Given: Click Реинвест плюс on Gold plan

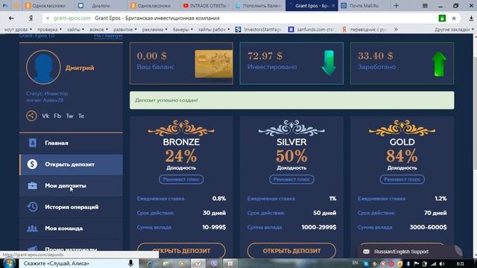Looking at the screenshot, I should [x=402, y=179].
